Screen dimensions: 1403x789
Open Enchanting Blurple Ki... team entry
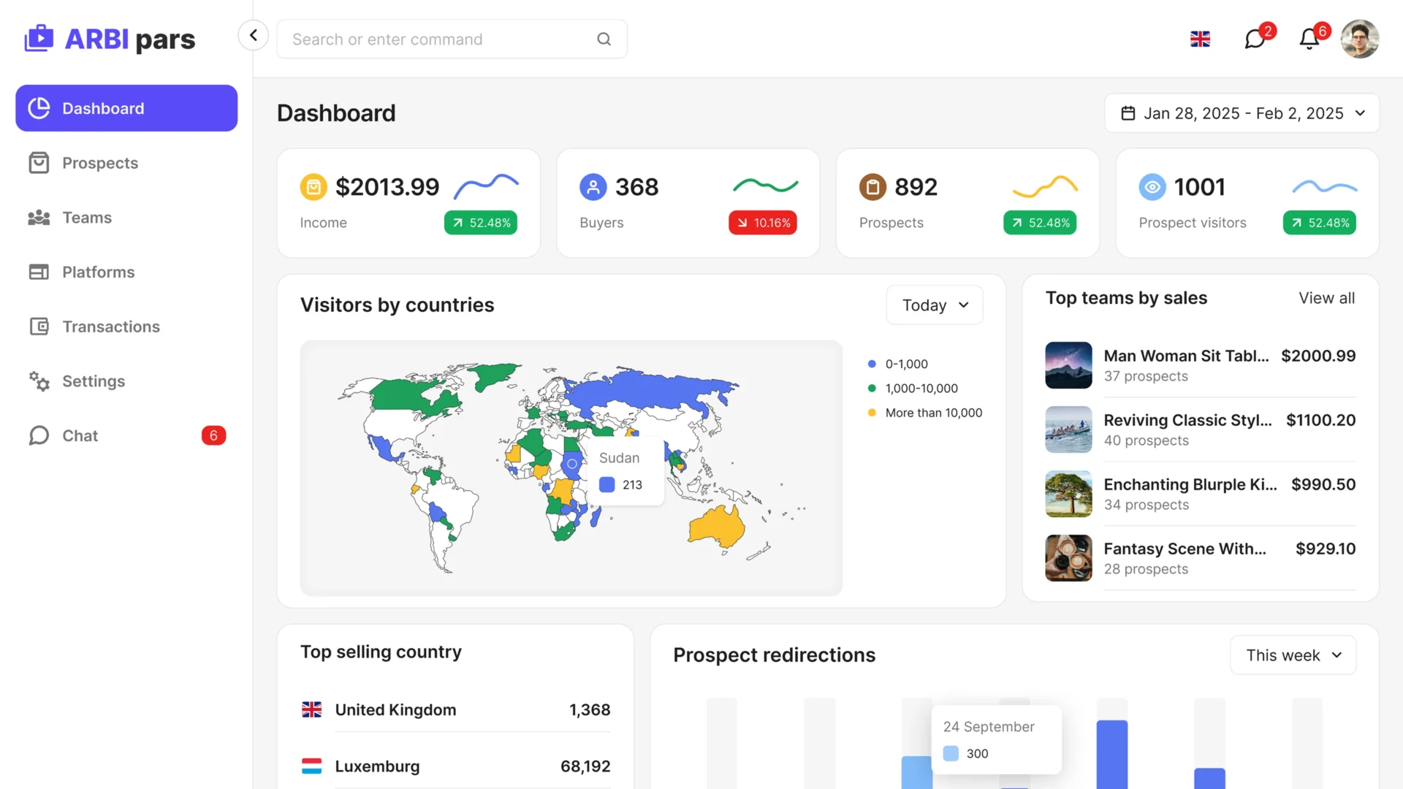pyautogui.click(x=1201, y=494)
